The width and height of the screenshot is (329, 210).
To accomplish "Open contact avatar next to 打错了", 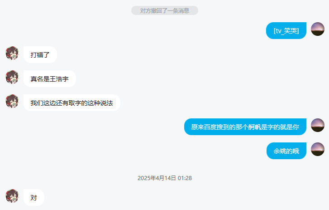I will click(12, 53).
